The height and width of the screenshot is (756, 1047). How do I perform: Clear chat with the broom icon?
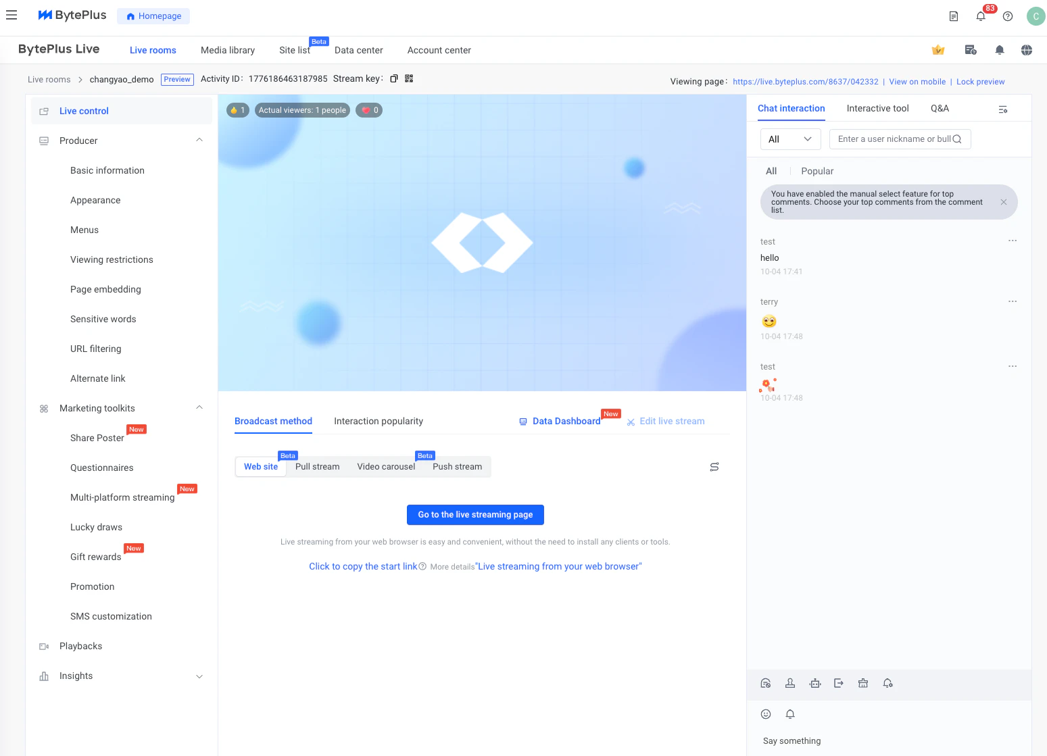click(x=863, y=683)
